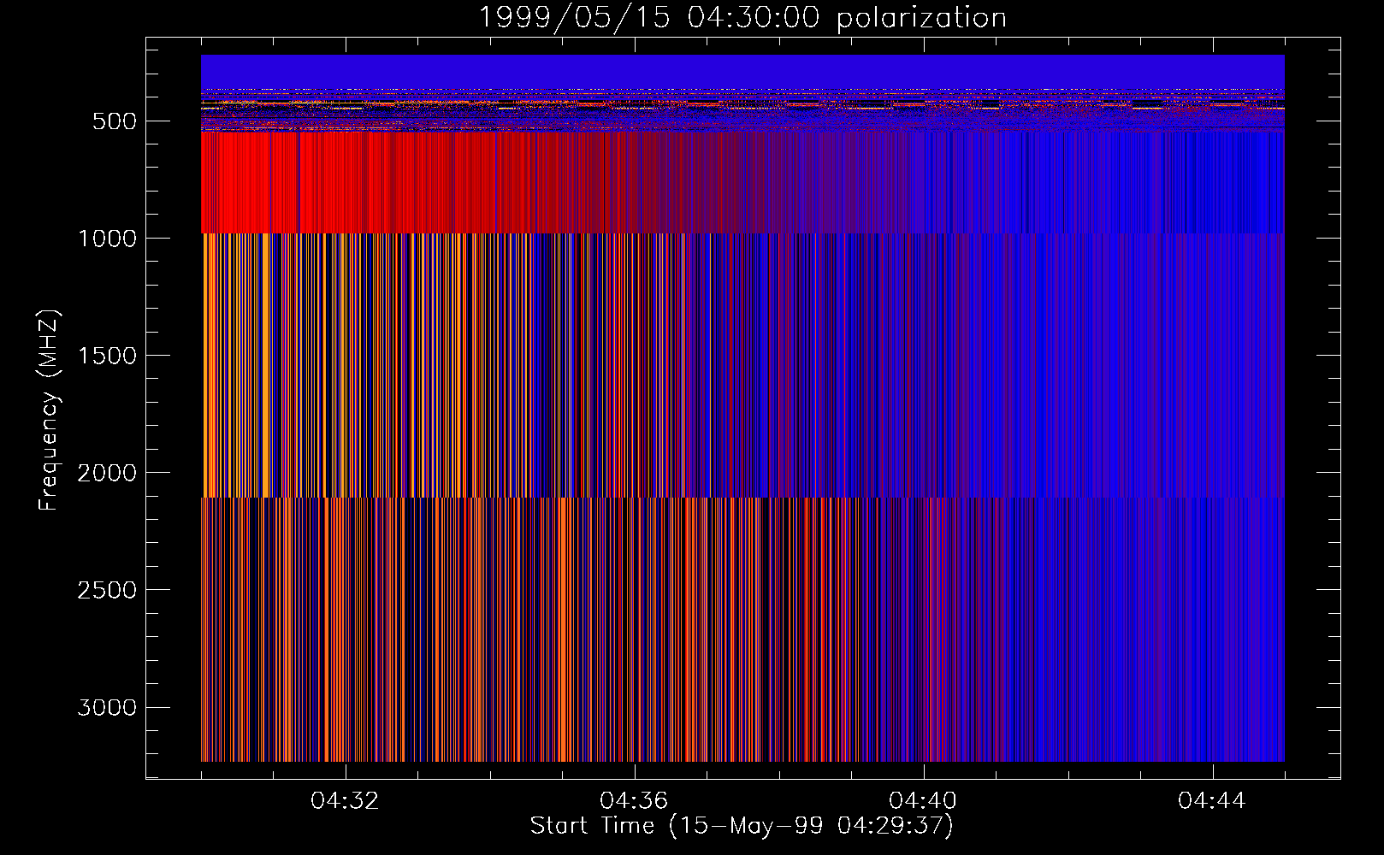Click the 500 frequency tick label

pyautogui.click(x=115, y=121)
